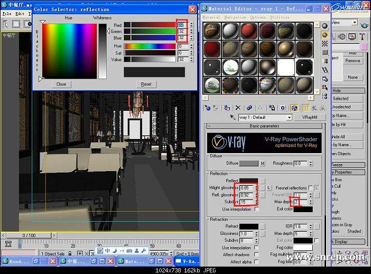Enable the Fresnel reflections checkbox
The width and height of the screenshot is (371, 274).
pos(311,188)
